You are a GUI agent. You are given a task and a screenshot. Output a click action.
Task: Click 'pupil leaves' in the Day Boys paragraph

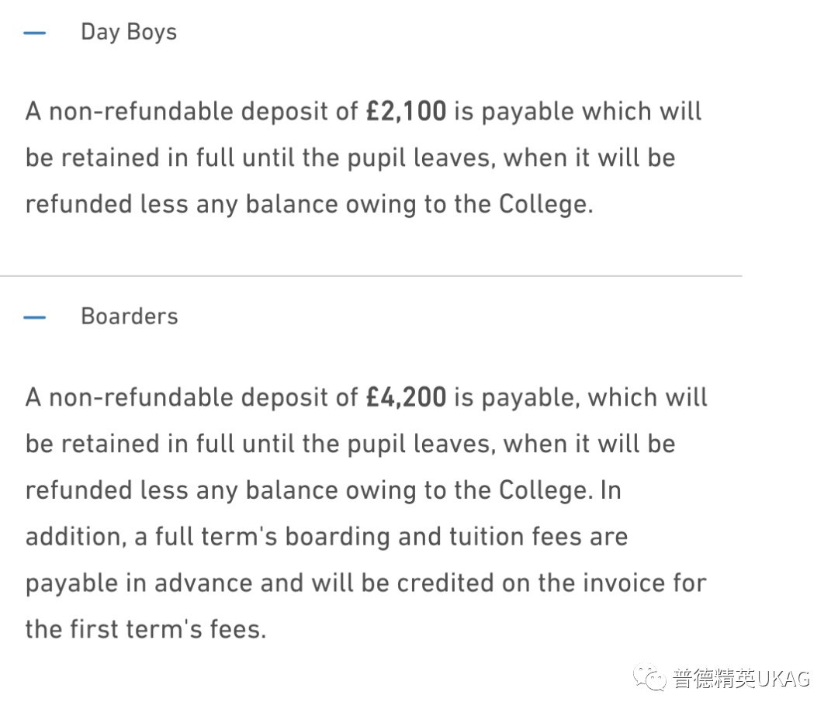coord(418,159)
